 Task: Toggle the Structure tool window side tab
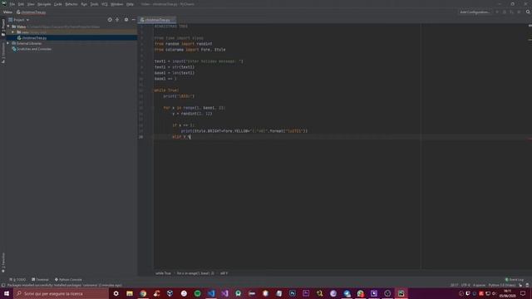pos(3,52)
